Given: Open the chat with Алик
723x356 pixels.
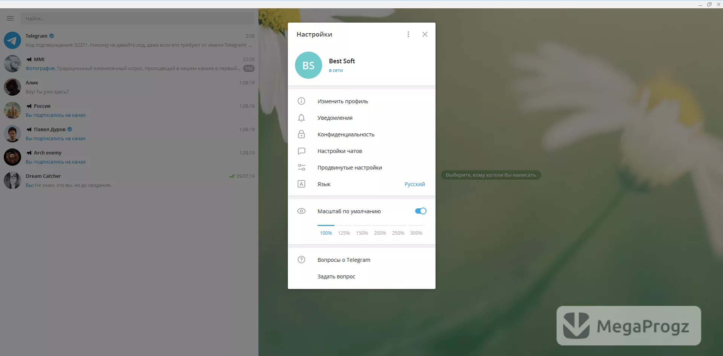Looking at the screenshot, I should pyautogui.click(x=129, y=87).
